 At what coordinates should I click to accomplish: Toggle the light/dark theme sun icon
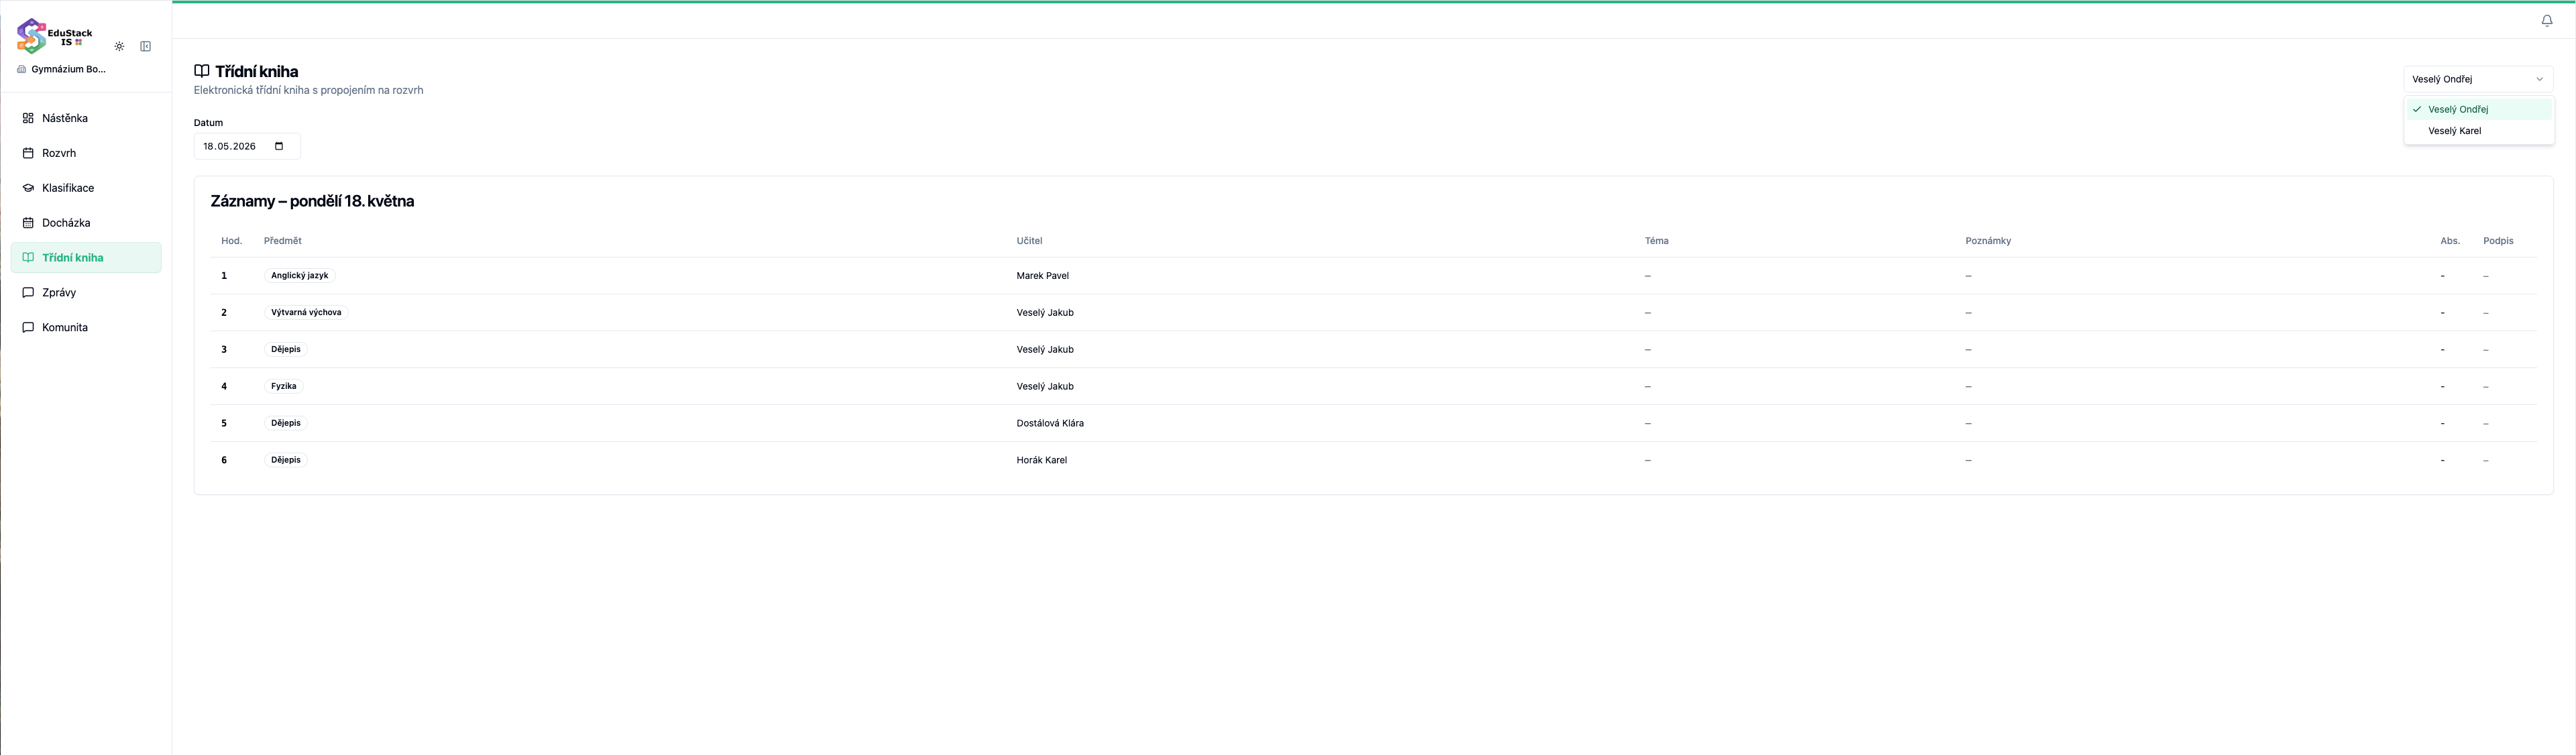[119, 46]
